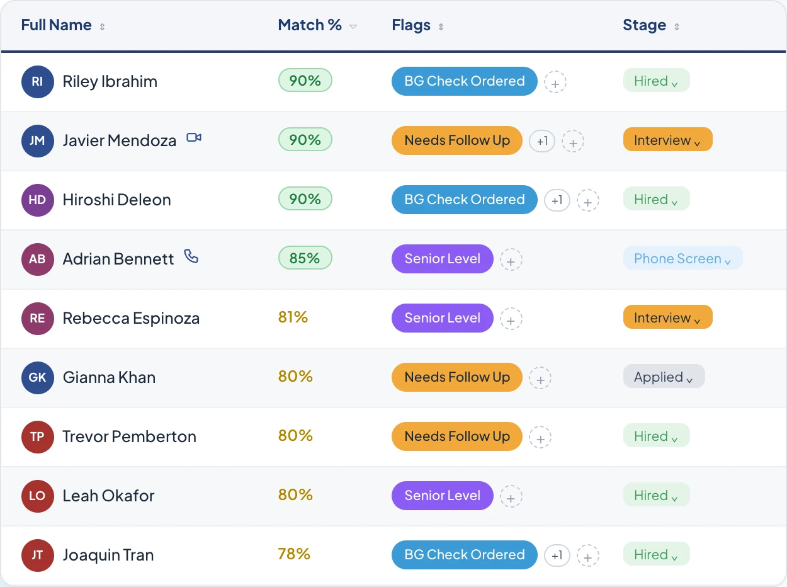Expand the +1 flags for Javier Mendoza
Viewport: 787px width, 587px height.
(542, 141)
